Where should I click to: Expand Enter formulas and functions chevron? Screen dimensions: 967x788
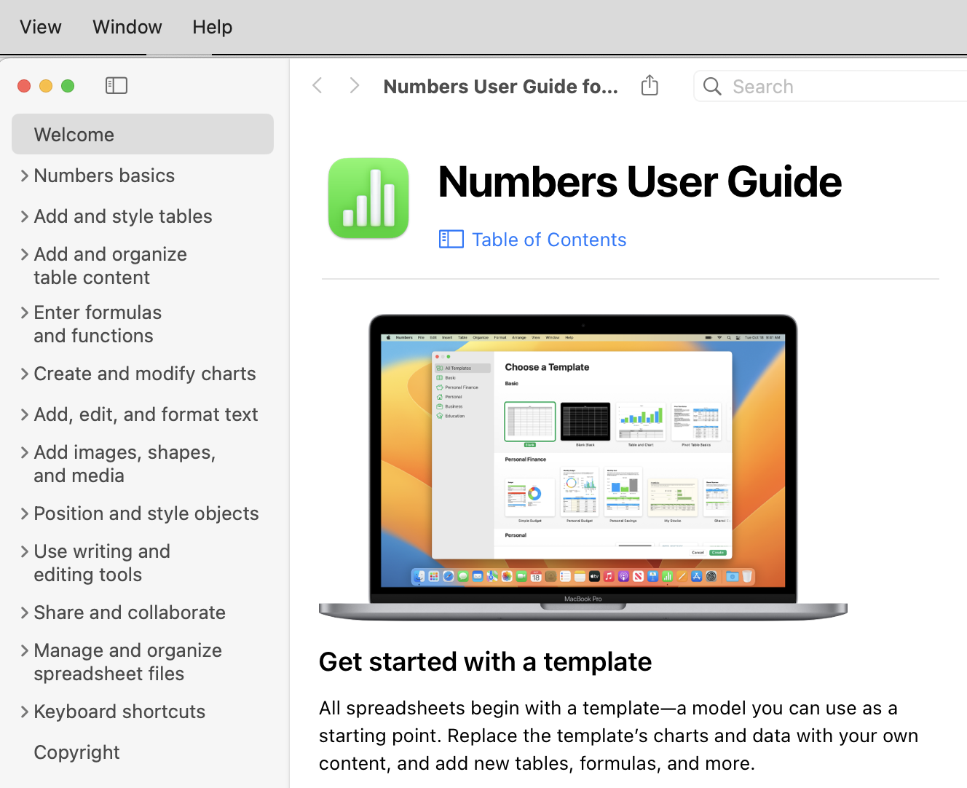pos(25,312)
